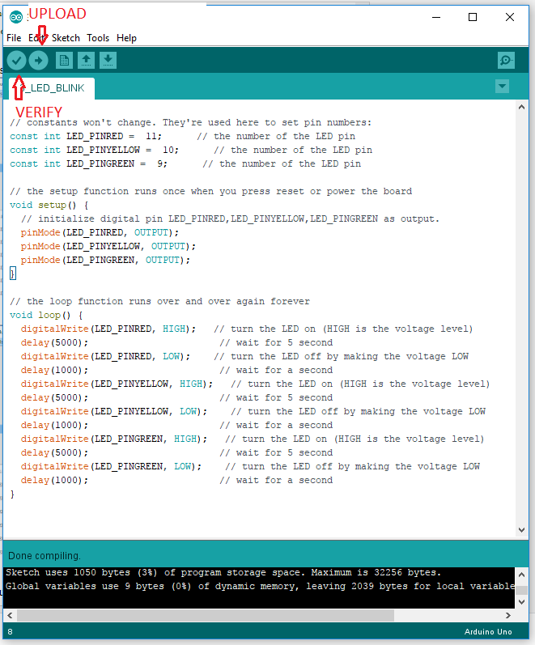
Task: Click comment 'the setup function runs once'
Action: click(x=210, y=191)
